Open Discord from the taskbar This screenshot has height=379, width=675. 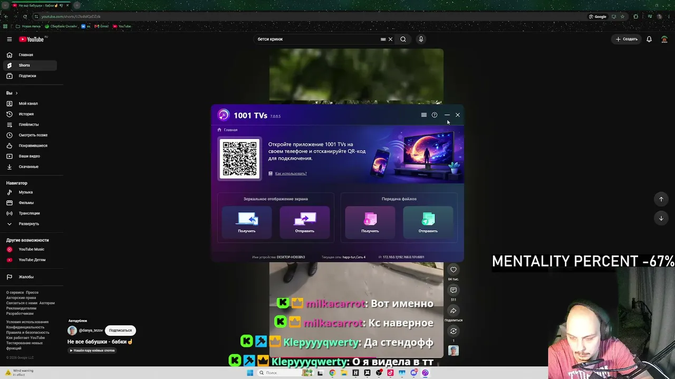[414, 373]
